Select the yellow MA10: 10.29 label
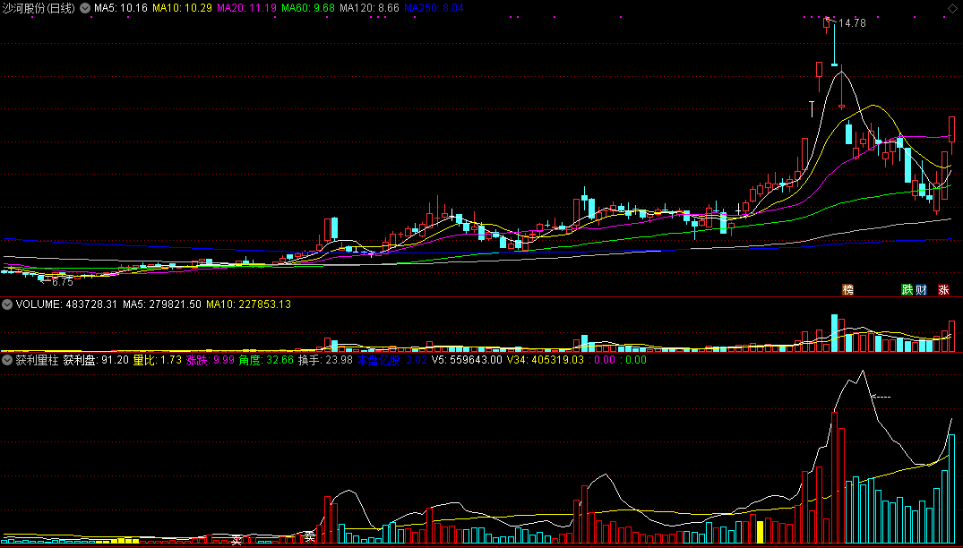The image size is (963, 548). click(x=183, y=9)
